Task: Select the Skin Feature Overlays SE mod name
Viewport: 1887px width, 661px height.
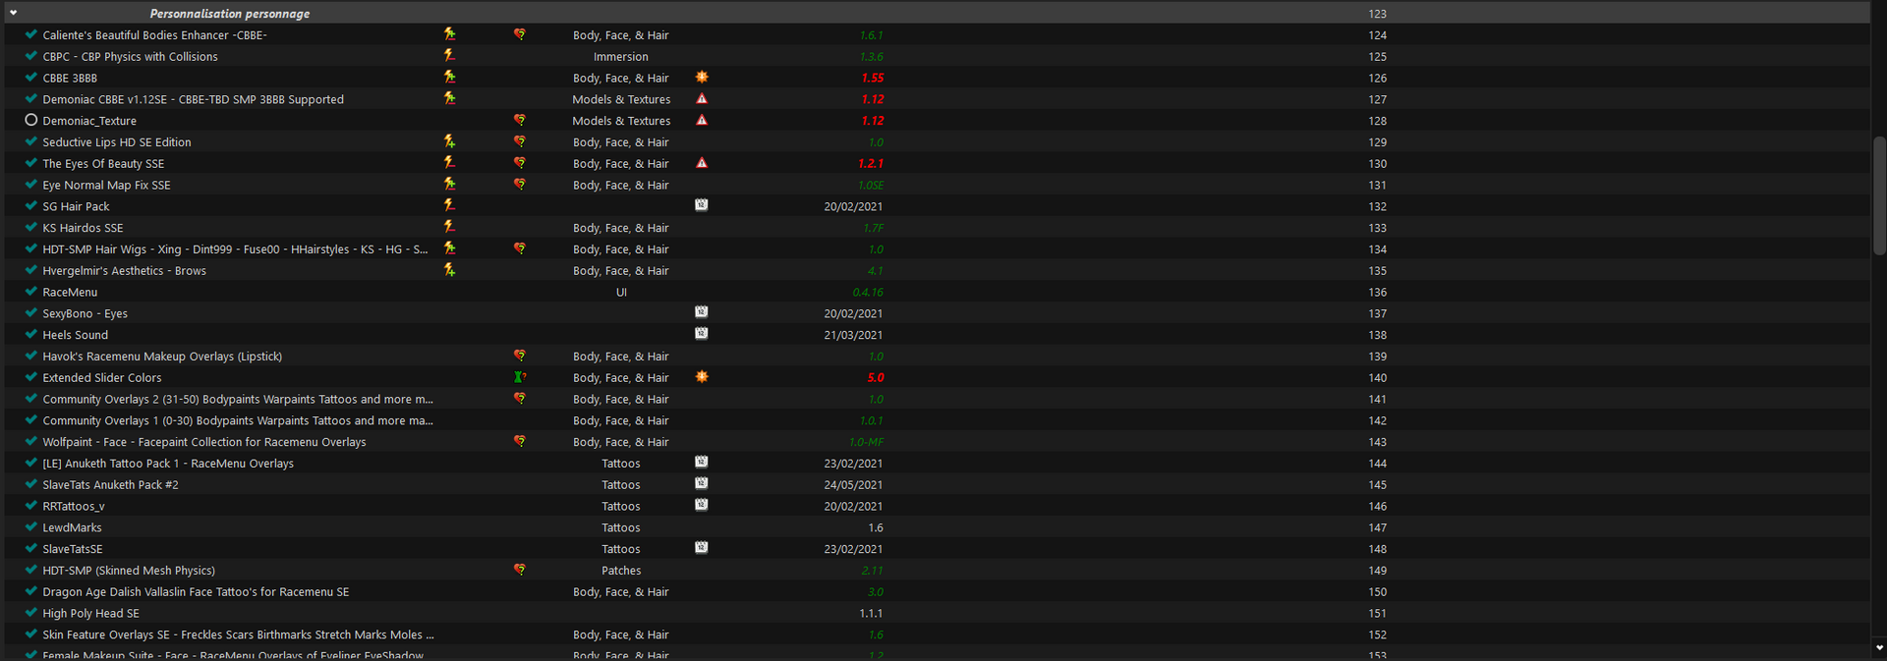Action: click(x=238, y=635)
